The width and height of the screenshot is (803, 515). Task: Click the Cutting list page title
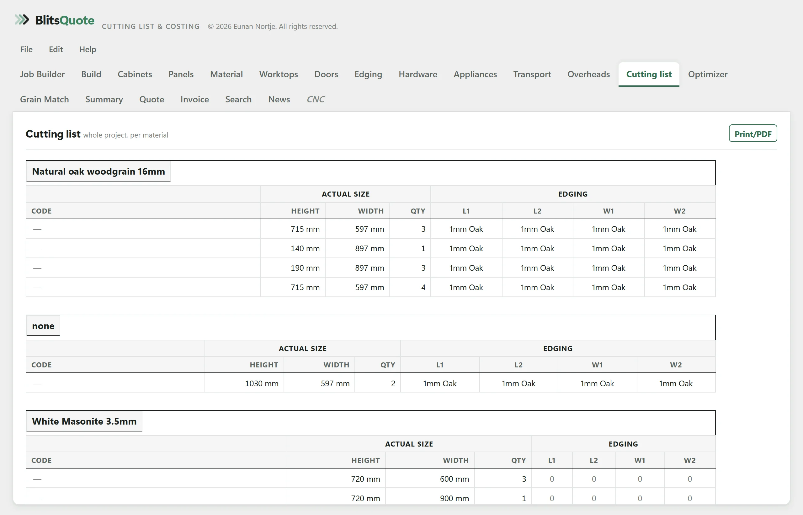(x=53, y=134)
